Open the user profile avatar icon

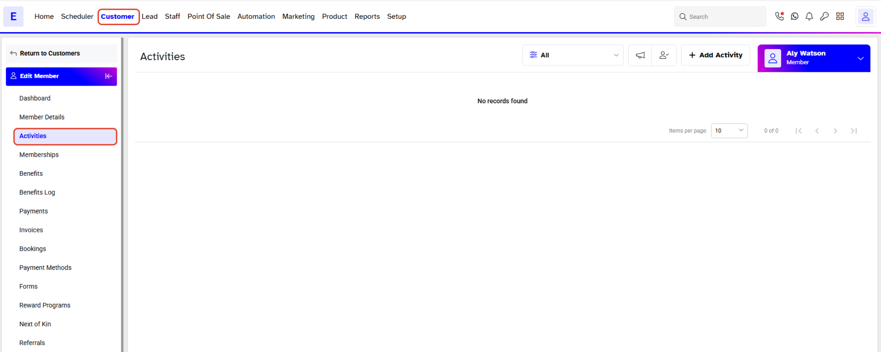tap(866, 17)
